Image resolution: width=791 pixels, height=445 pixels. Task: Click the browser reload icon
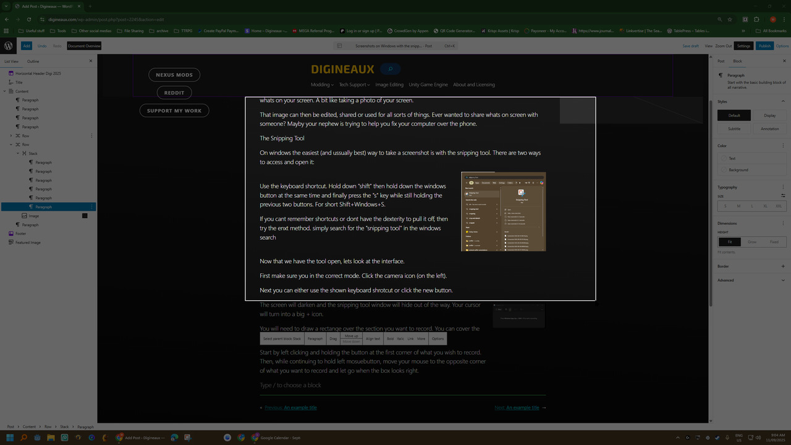[28, 19]
